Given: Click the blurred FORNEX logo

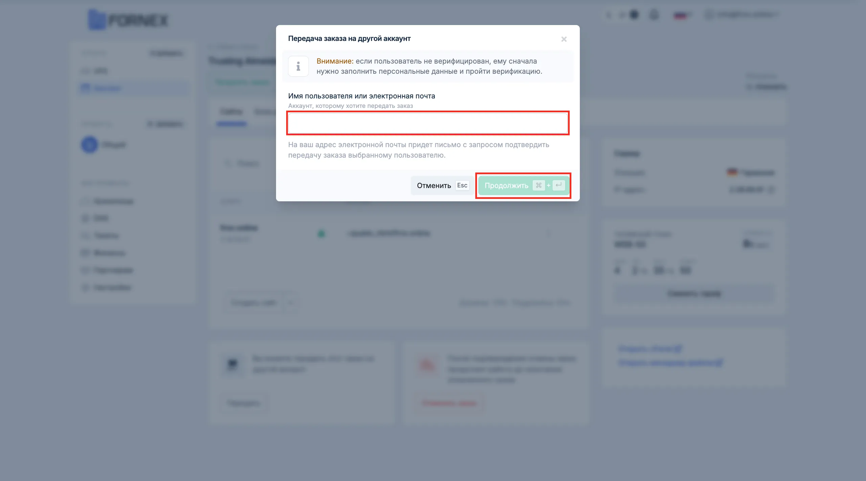Looking at the screenshot, I should [128, 20].
